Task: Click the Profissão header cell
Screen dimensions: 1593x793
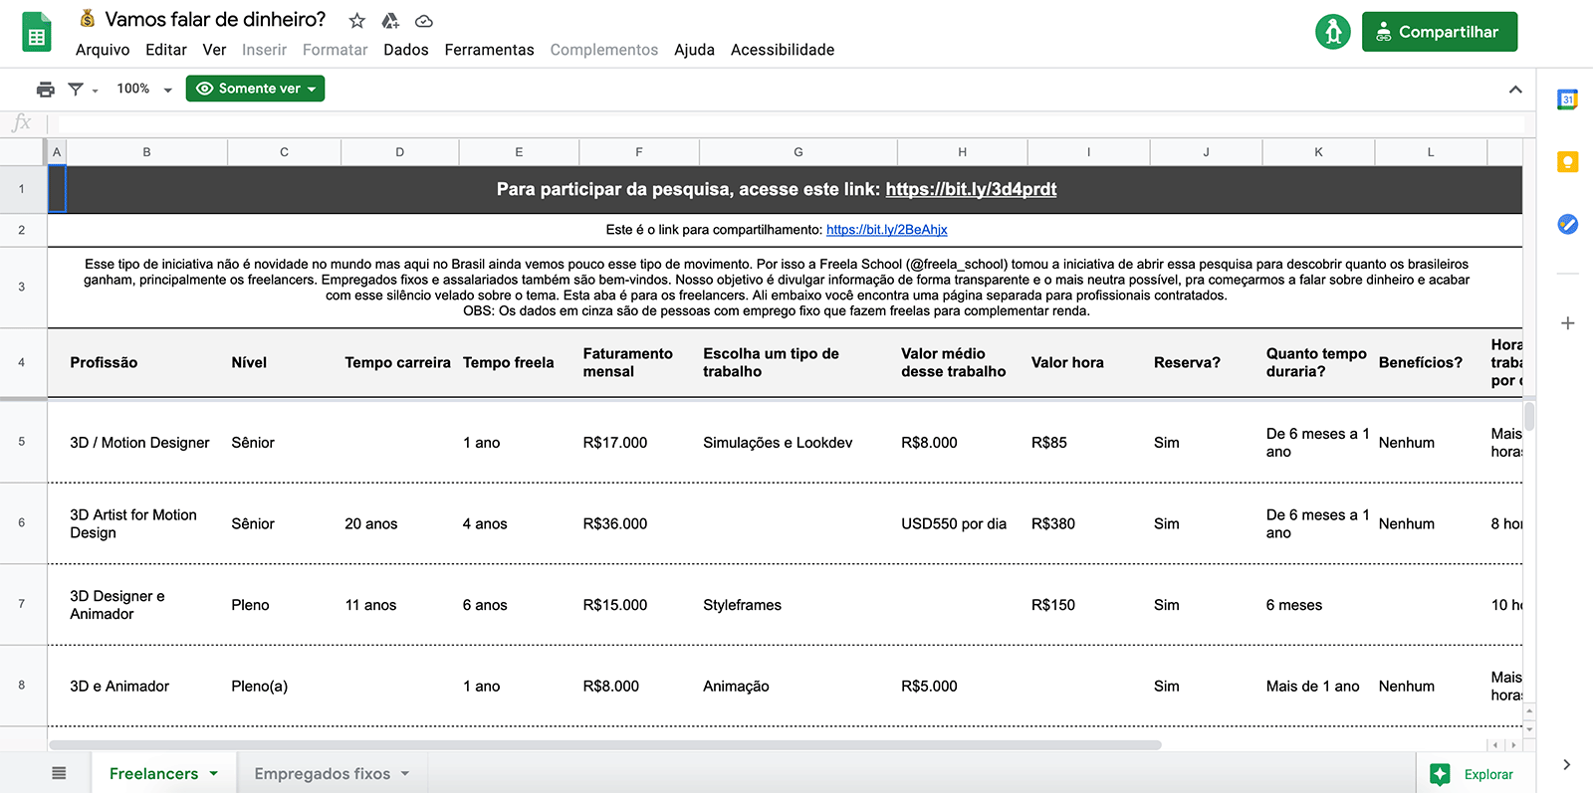Action: 146,363
